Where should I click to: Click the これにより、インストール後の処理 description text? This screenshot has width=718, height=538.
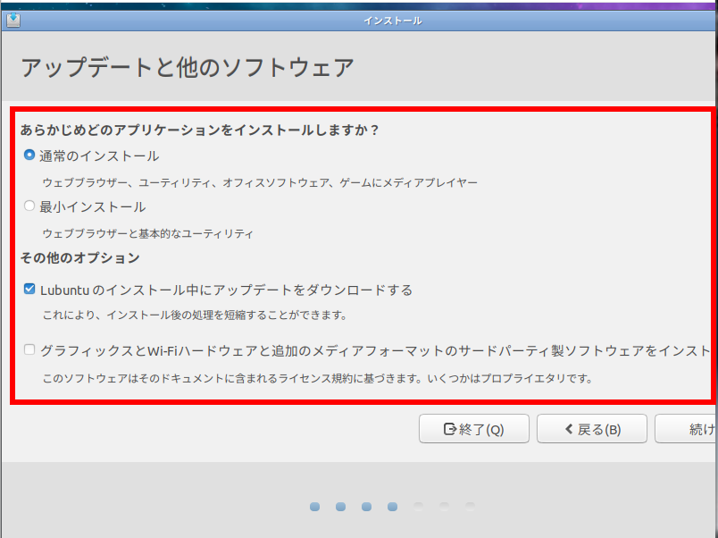pos(195,315)
